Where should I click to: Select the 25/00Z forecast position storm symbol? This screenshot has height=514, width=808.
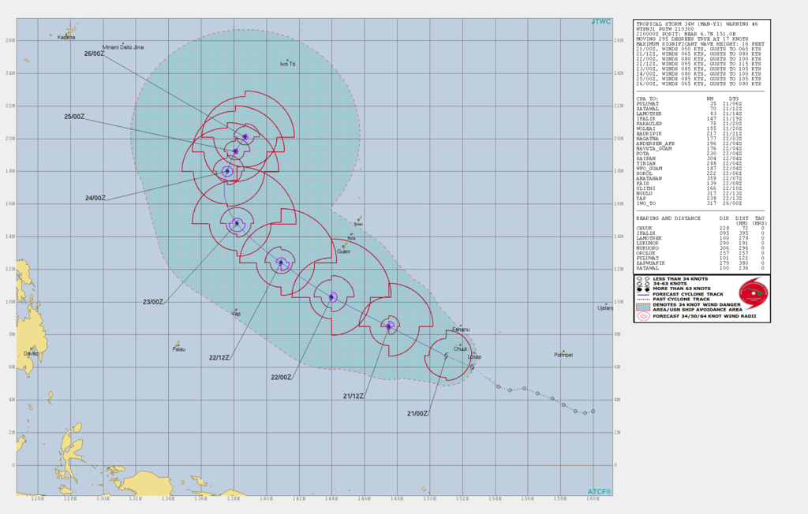(235, 151)
